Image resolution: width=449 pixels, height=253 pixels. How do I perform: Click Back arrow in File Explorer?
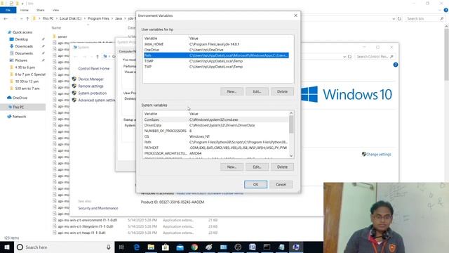(x=6, y=18)
